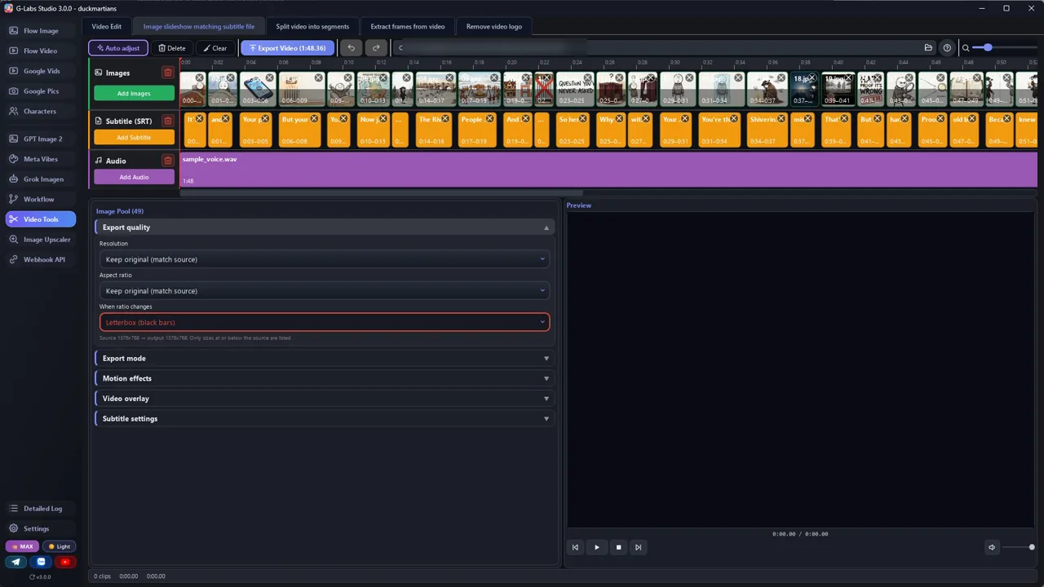1044x587 pixels.
Task: Remove the Audio track via trash icon
Action: click(168, 161)
